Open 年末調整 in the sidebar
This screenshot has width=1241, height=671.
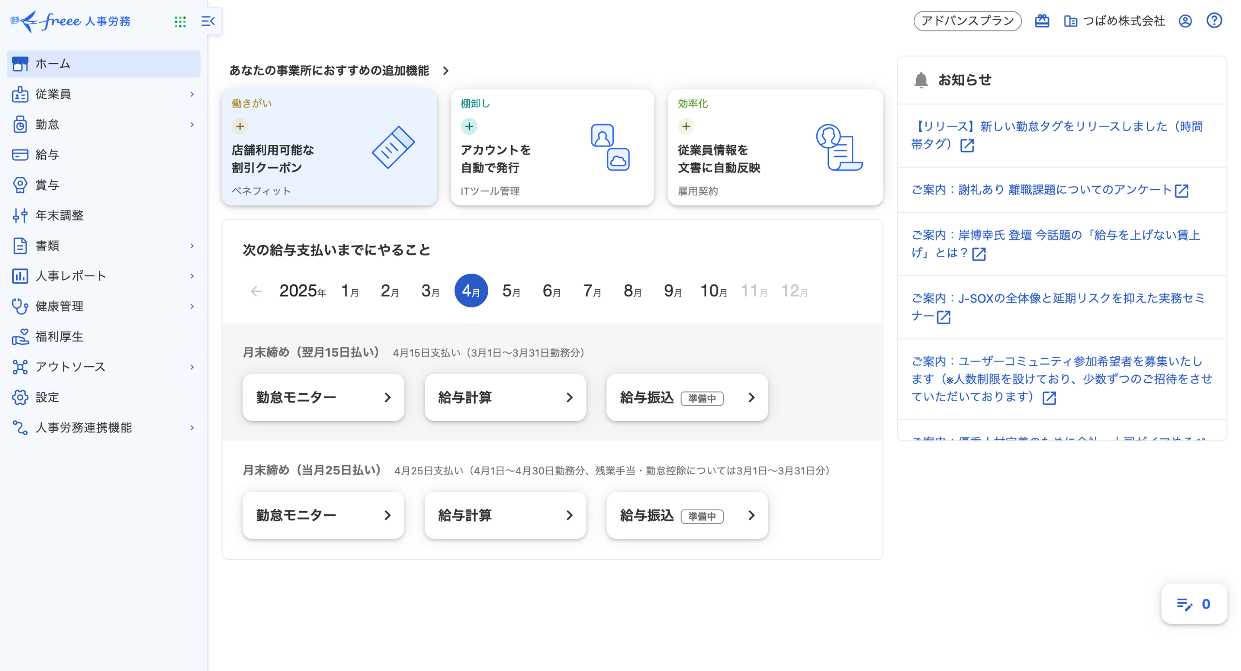tap(59, 215)
